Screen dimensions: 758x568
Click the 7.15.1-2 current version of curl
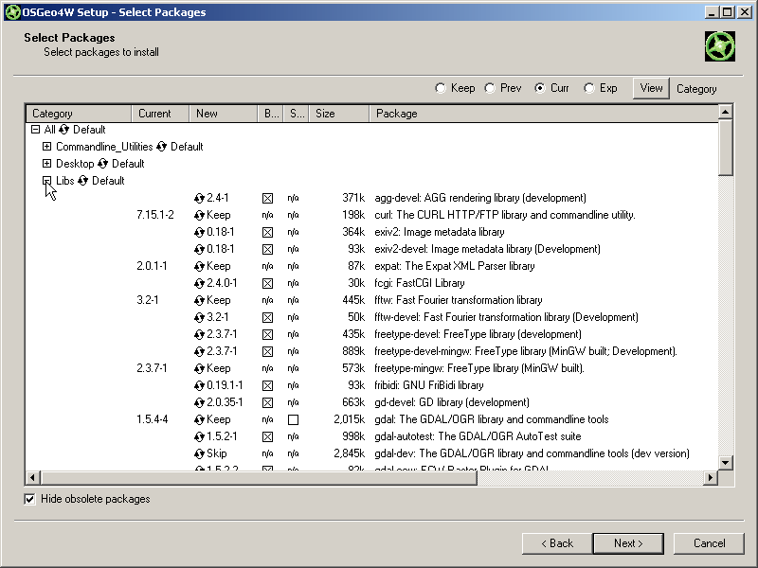pyautogui.click(x=155, y=215)
